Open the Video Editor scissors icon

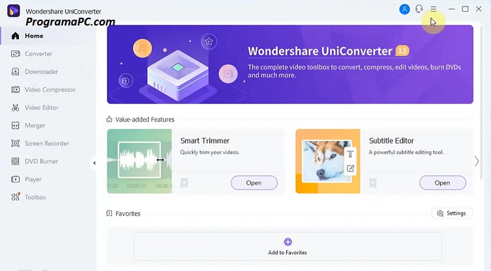click(15, 107)
